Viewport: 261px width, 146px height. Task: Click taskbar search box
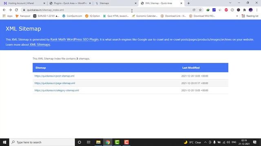coord(42,142)
